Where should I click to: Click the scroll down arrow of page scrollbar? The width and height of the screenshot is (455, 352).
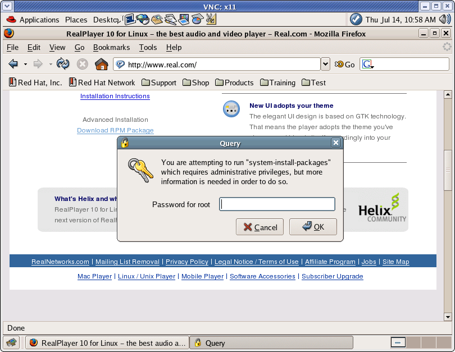pyautogui.click(x=448, y=317)
